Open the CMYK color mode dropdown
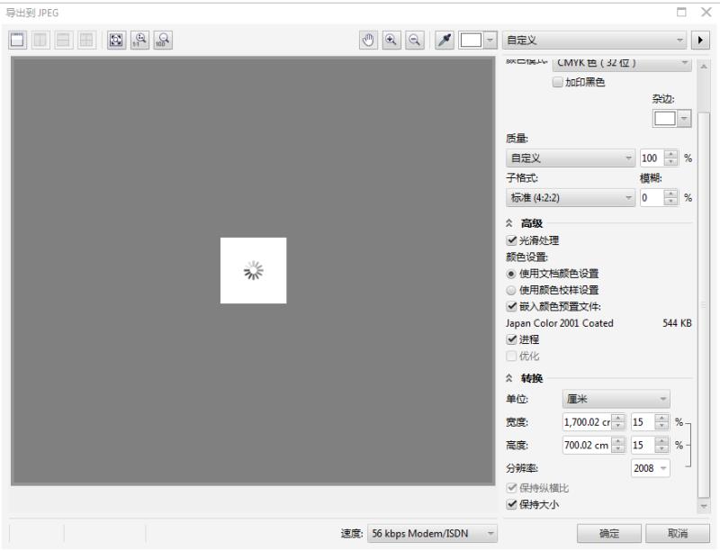The image size is (720, 551). 622,63
